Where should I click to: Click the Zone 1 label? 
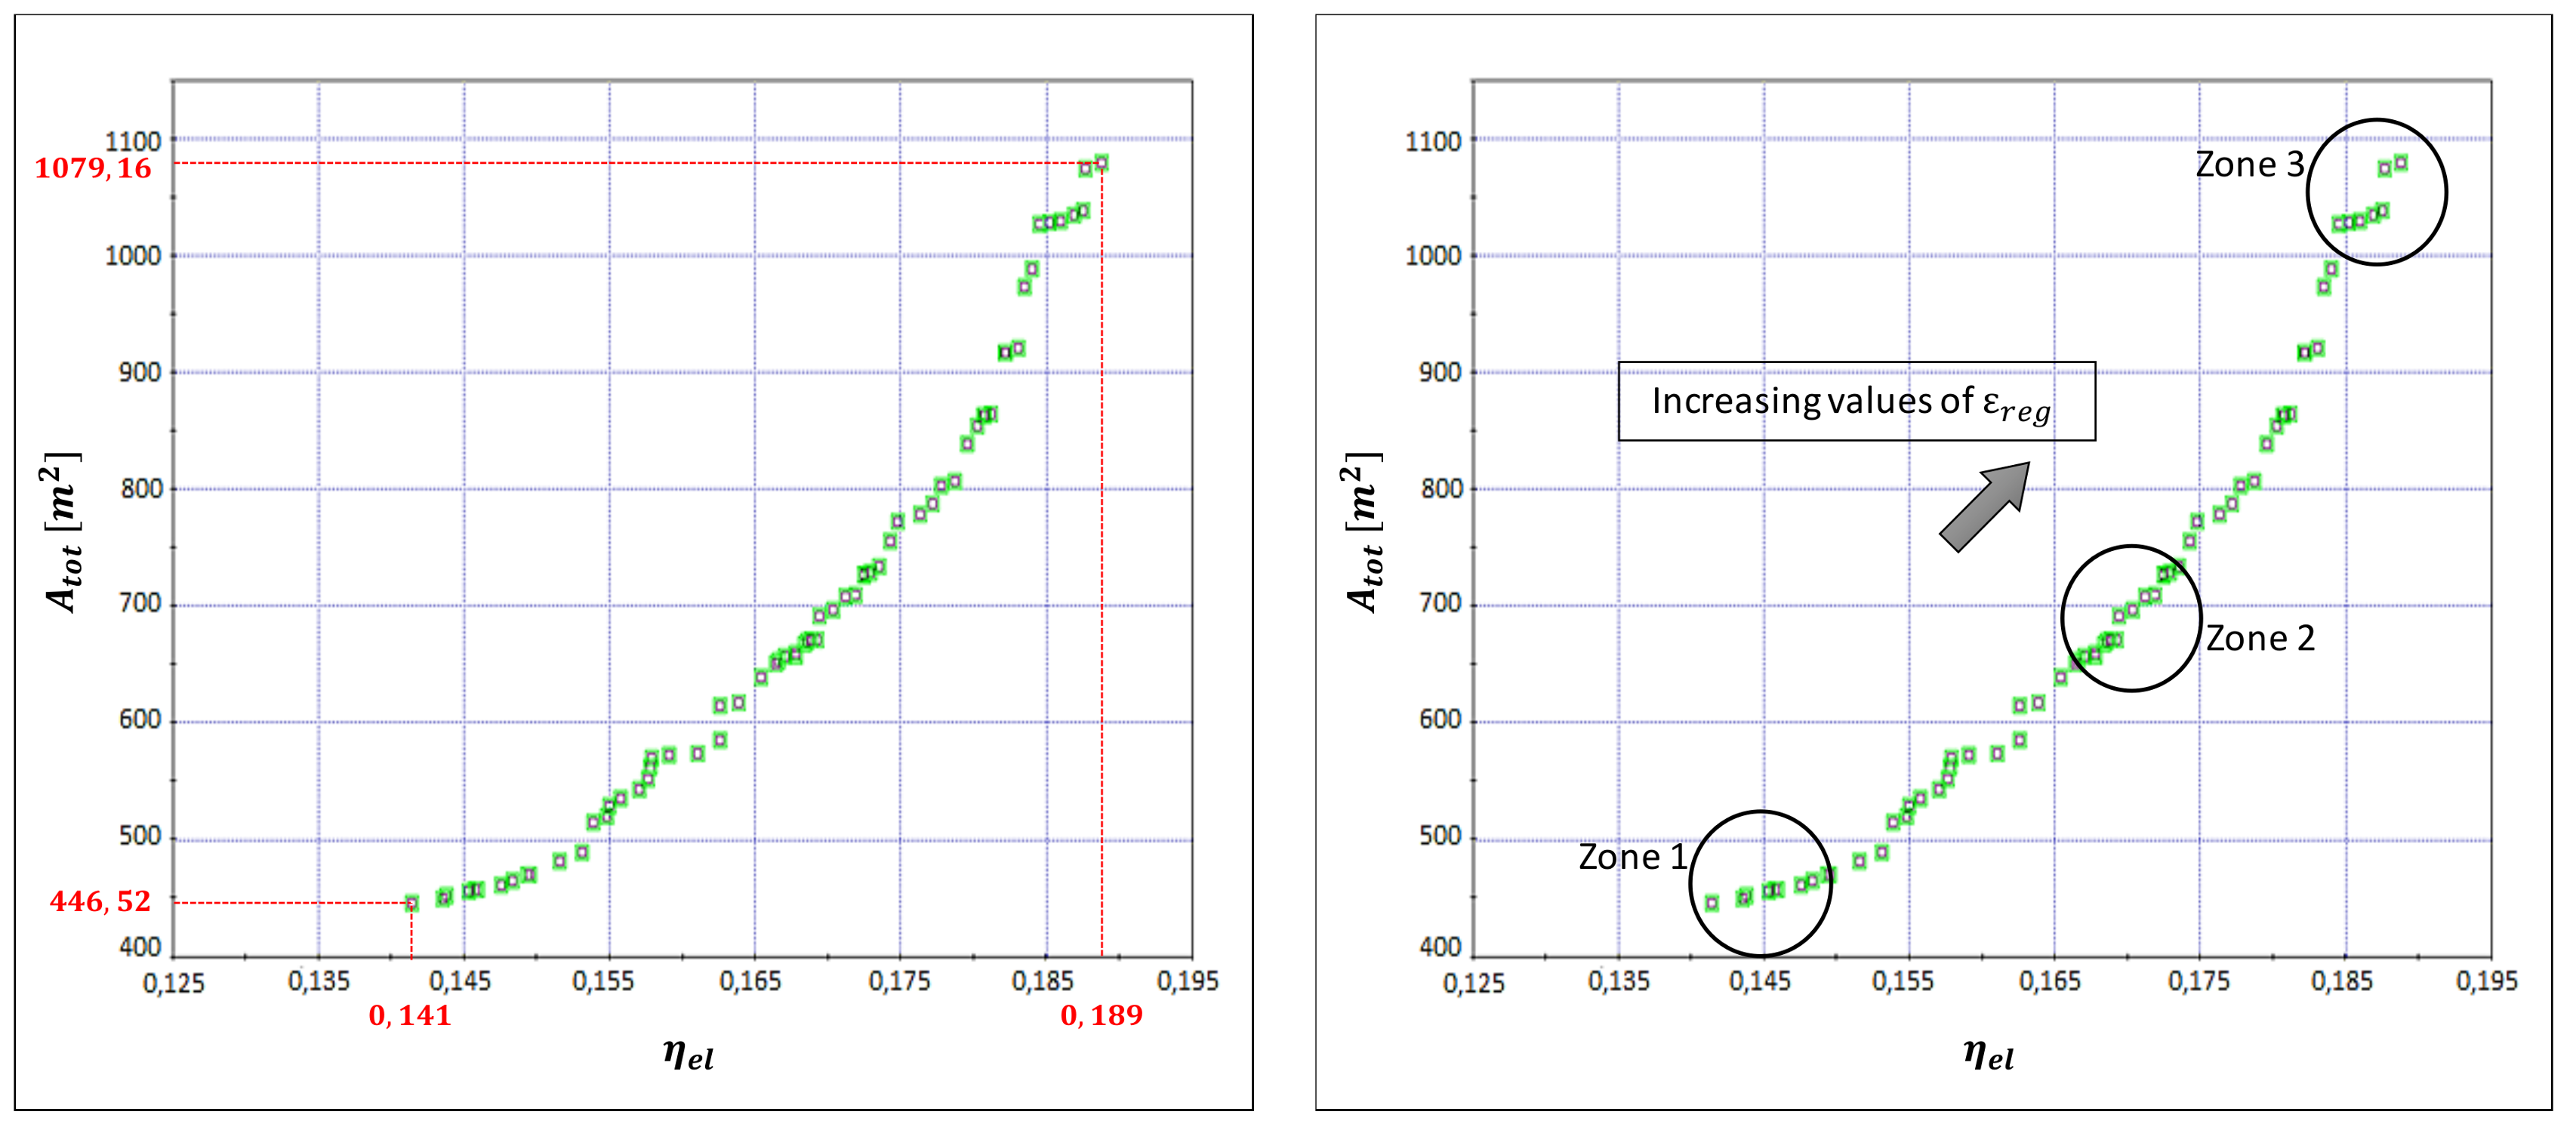pyautogui.click(x=1632, y=858)
